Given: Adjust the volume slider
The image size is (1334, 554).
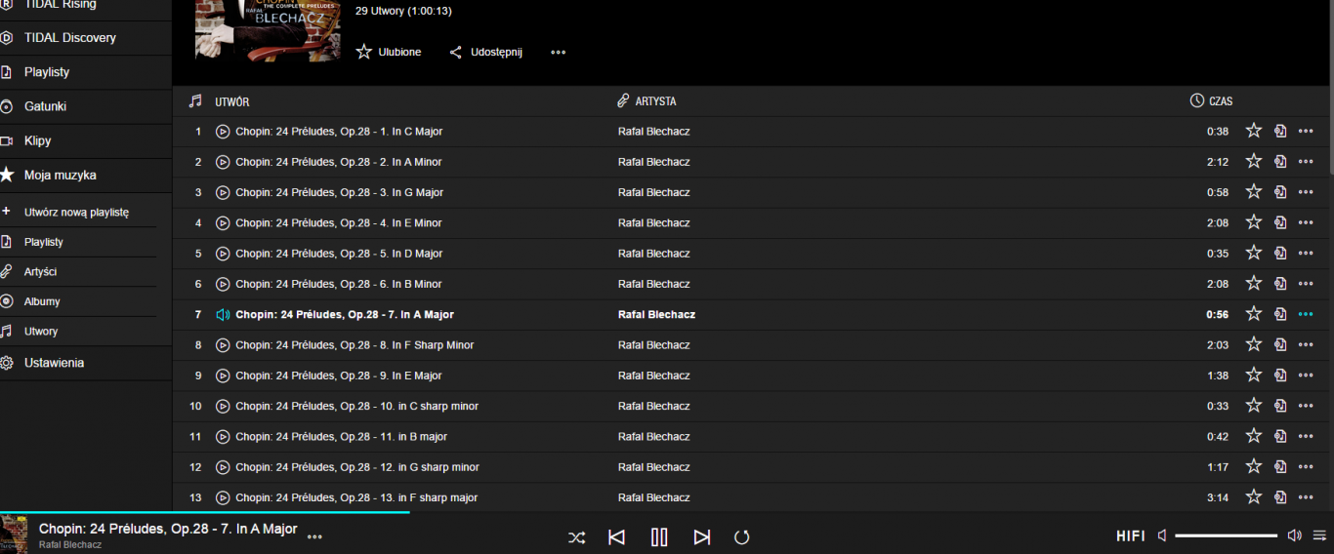Looking at the screenshot, I should (1226, 535).
